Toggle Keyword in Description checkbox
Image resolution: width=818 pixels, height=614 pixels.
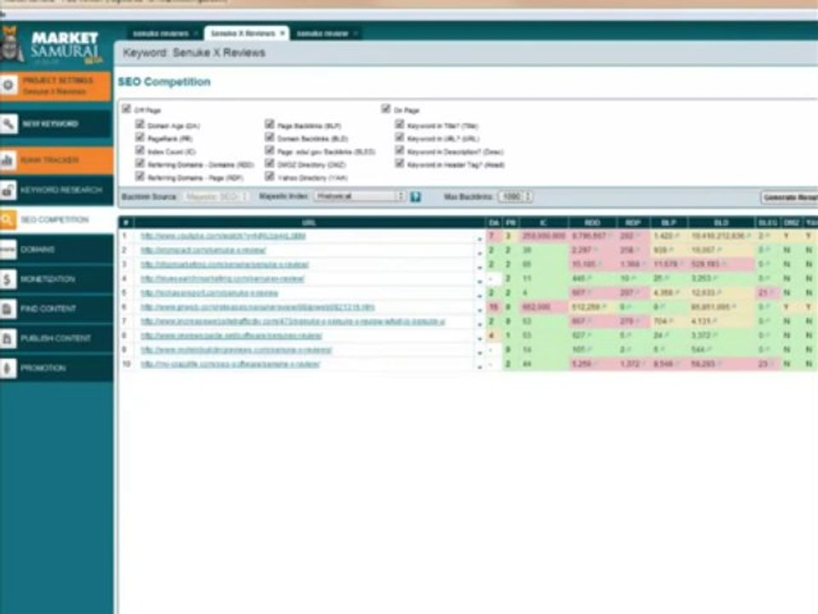(x=399, y=150)
